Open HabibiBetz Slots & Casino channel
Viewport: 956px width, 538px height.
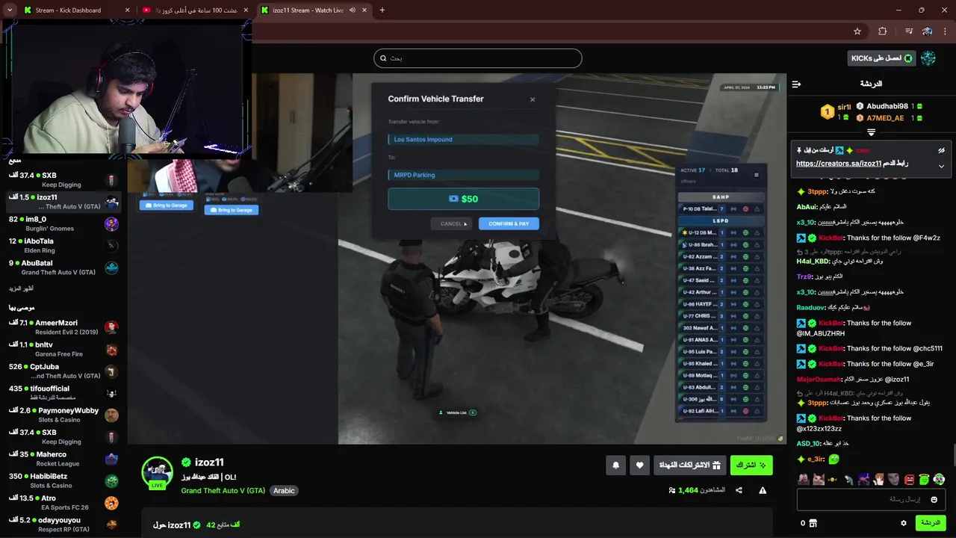(63, 480)
